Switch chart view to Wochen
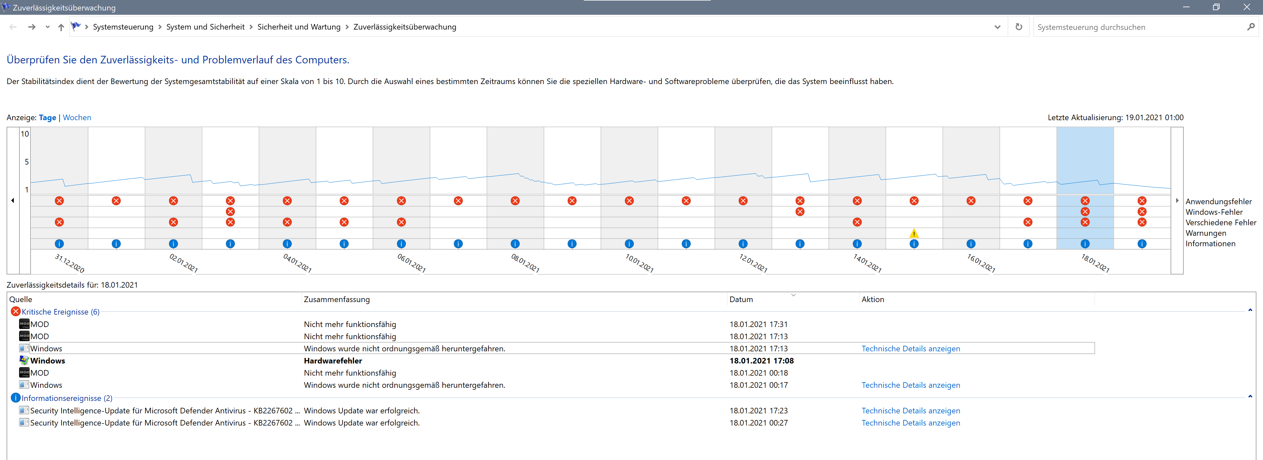 (77, 118)
